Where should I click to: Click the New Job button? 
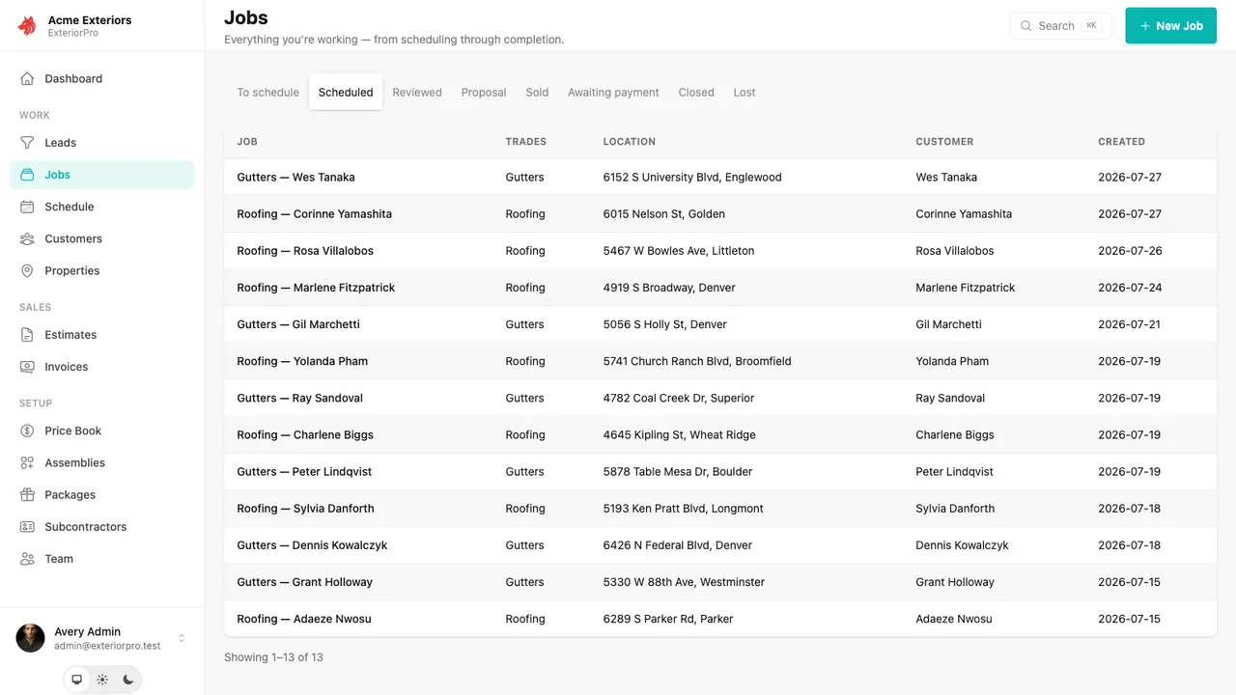click(1171, 26)
